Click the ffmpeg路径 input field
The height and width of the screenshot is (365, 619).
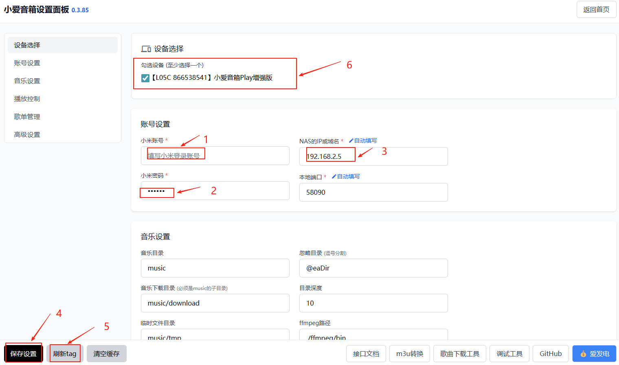373,334
